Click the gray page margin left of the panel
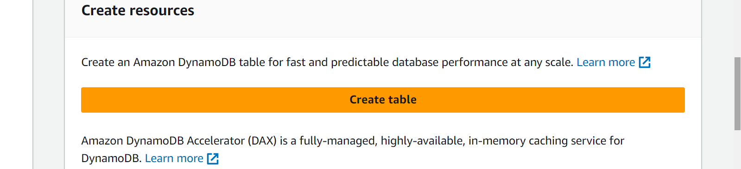This screenshot has width=741, height=169. [49, 84]
